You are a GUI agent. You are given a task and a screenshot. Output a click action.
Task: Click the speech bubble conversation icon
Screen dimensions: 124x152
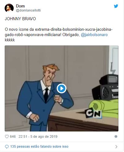tap(7, 147)
